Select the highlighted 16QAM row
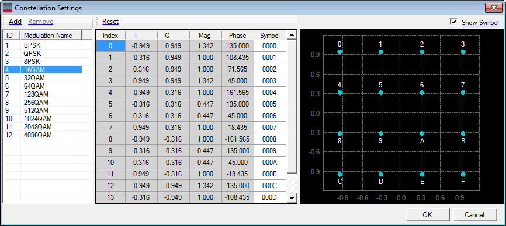The image size is (506, 226). [x=42, y=70]
